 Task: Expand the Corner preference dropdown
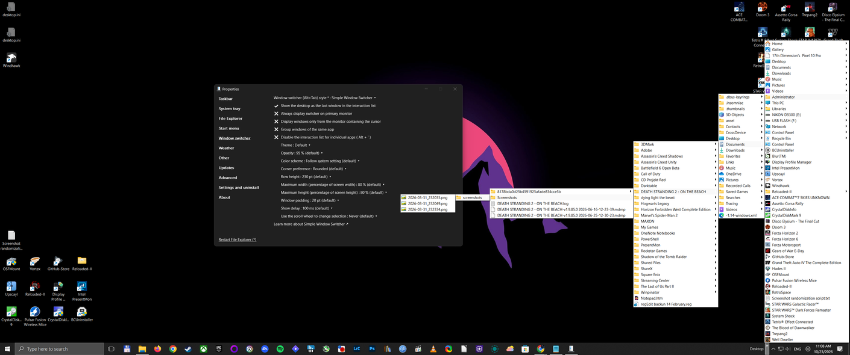[x=313, y=168]
